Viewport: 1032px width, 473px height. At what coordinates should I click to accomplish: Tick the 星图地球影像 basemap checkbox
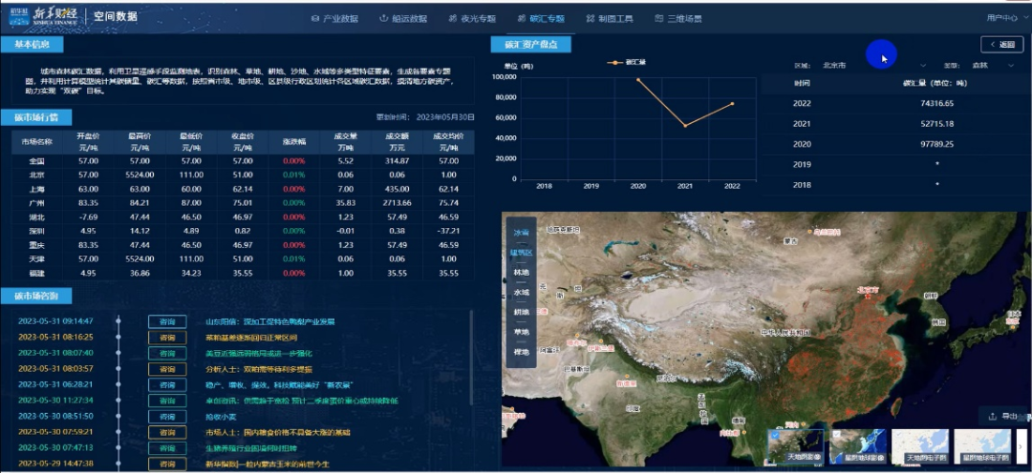836,434
